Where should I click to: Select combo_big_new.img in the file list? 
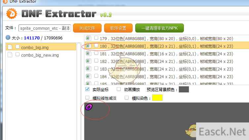(x=41, y=55)
